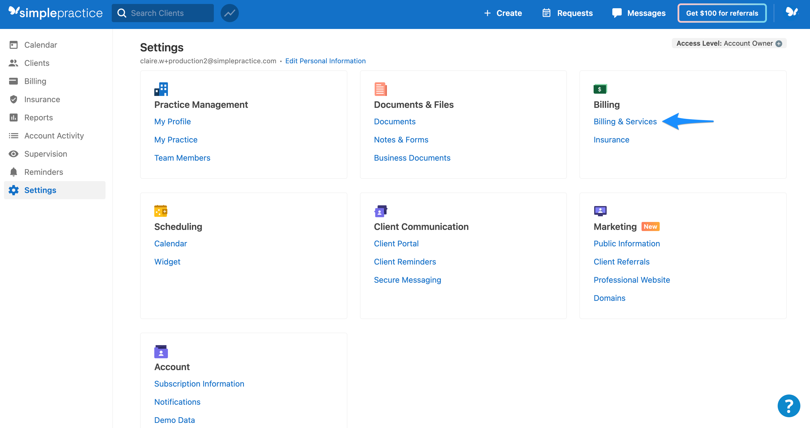The image size is (810, 428).
Task: Click the search magnifier icon
Action: (122, 13)
